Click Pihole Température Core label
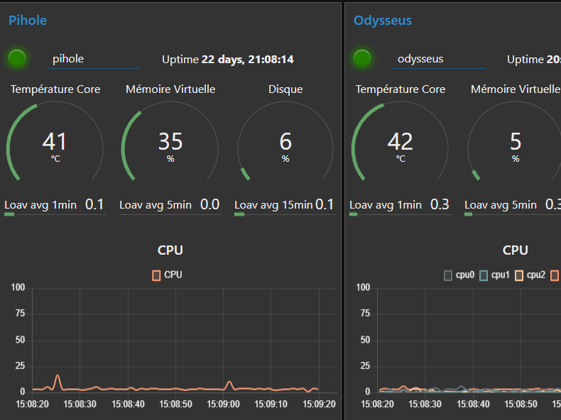 (55, 89)
